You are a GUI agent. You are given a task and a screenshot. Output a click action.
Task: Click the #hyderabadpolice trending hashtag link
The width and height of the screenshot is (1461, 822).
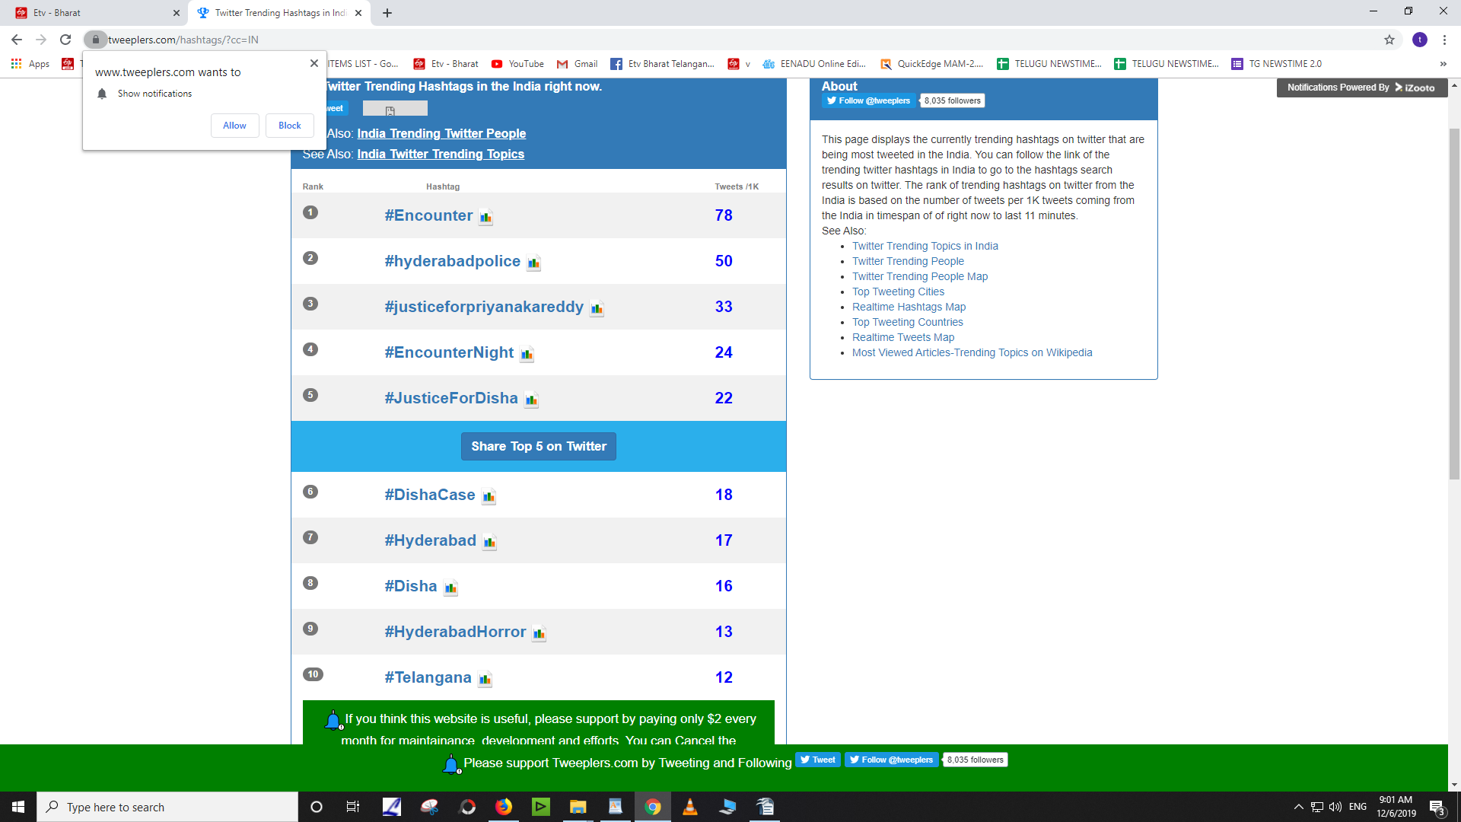(453, 260)
